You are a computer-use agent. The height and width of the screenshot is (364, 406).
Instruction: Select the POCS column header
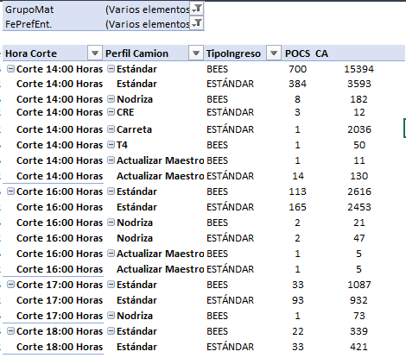[297, 53]
